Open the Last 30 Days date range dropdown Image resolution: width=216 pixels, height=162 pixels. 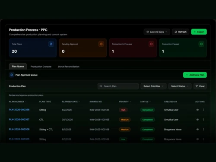[x=157, y=32]
